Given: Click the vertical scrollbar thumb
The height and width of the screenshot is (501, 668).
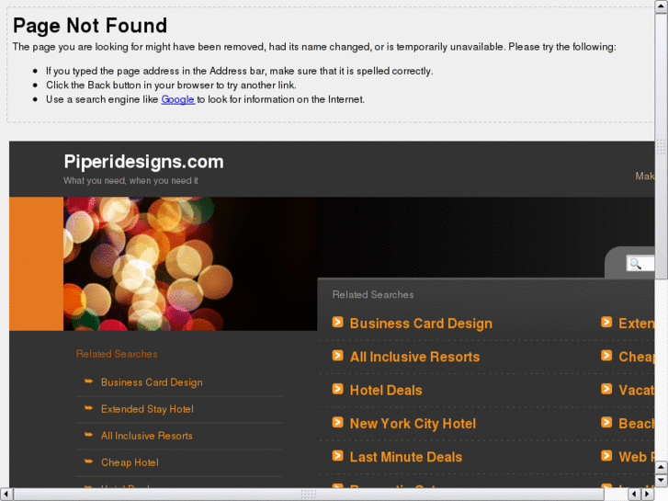Looking at the screenshot, I should click(x=662, y=146).
